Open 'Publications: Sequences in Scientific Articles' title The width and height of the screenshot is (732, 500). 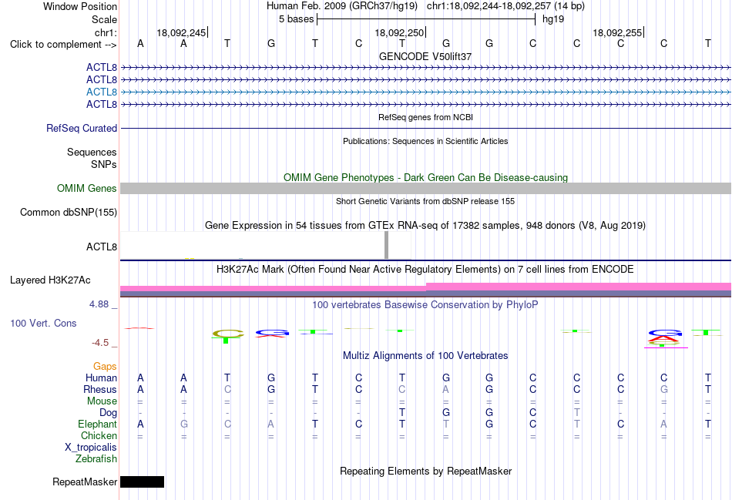pyautogui.click(x=425, y=141)
